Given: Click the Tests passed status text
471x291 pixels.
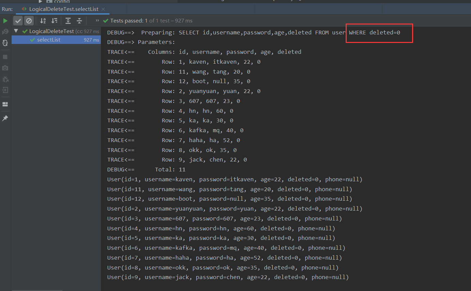Looking at the screenshot, I should [151, 21].
